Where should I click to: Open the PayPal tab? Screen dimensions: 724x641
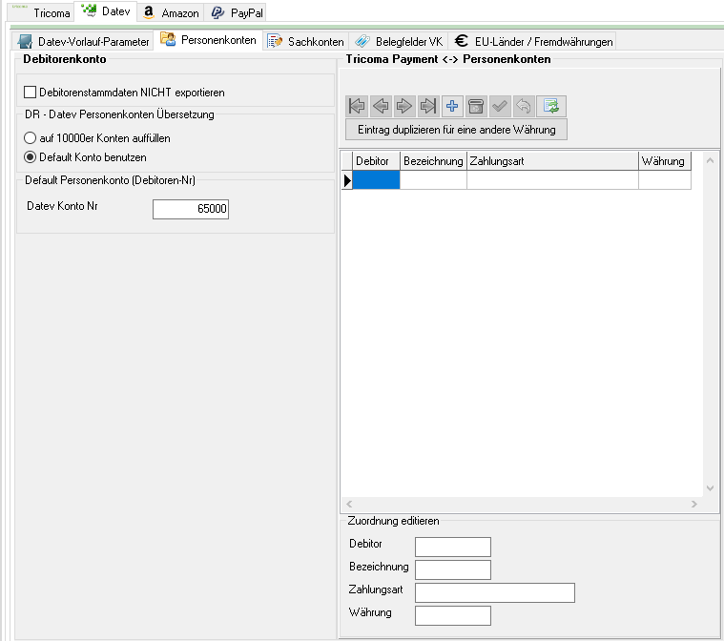[x=238, y=13]
